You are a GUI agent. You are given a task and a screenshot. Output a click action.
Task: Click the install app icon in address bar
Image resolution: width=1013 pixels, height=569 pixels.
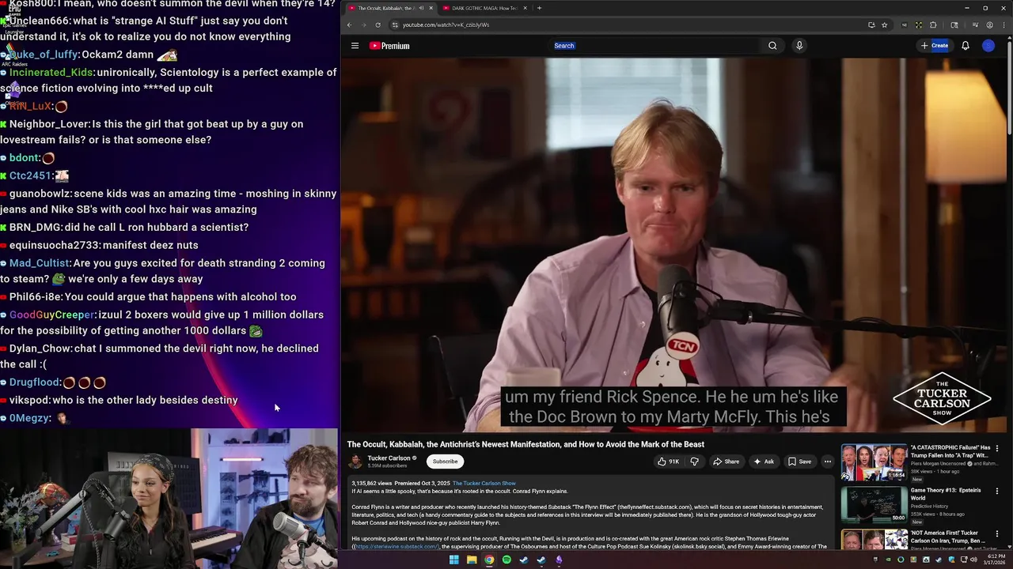(x=871, y=24)
